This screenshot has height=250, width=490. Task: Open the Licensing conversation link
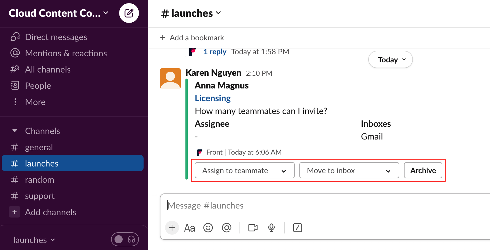click(x=213, y=98)
